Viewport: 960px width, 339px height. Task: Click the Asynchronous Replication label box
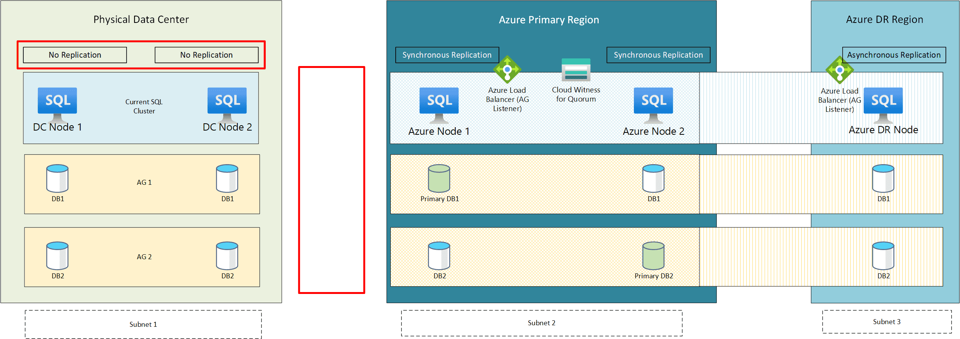point(894,55)
